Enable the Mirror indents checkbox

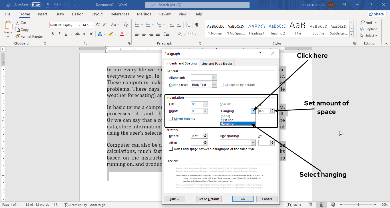[171, 119]
